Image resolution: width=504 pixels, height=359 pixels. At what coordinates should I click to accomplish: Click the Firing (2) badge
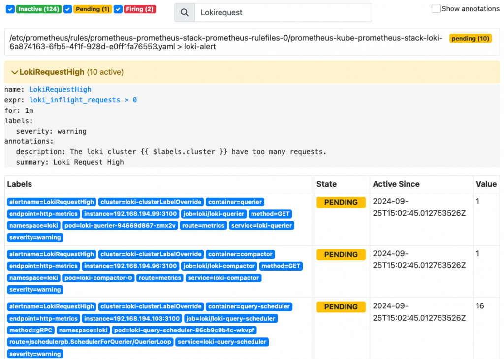click(140, 9)
